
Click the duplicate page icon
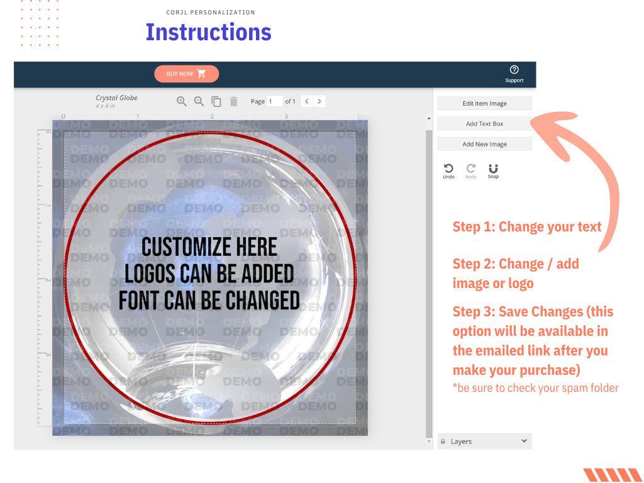click(216, 101)
